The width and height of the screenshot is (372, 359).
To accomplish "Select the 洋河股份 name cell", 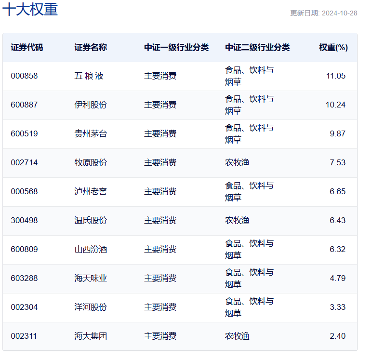I will tap(91, 307).
